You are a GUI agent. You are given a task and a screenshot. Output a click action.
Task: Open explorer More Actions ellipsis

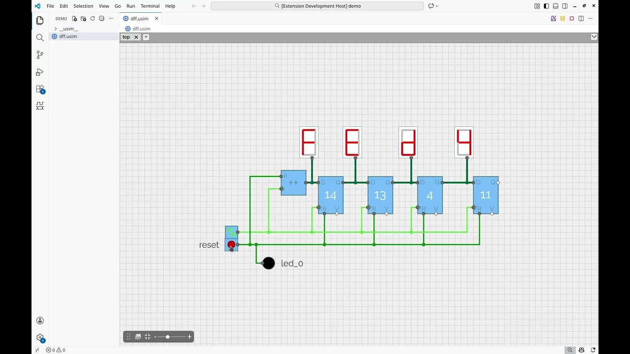(x=111, y=19)
